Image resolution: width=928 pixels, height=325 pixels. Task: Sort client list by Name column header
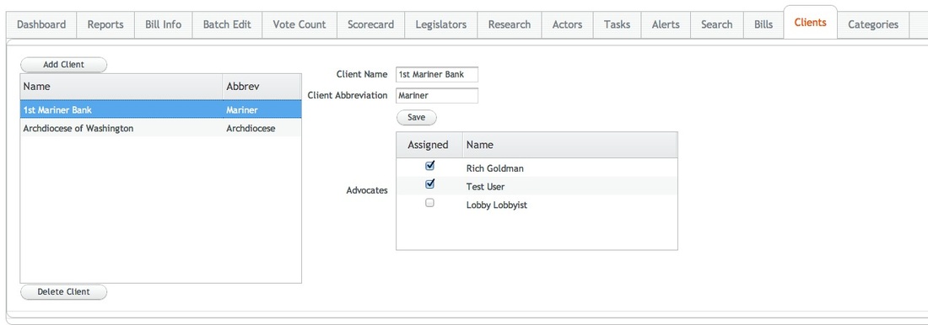[x=121, y=86]
